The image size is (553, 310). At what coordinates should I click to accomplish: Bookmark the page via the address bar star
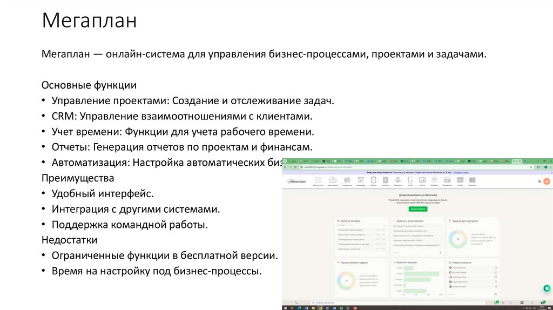click(x=531, y=167)
